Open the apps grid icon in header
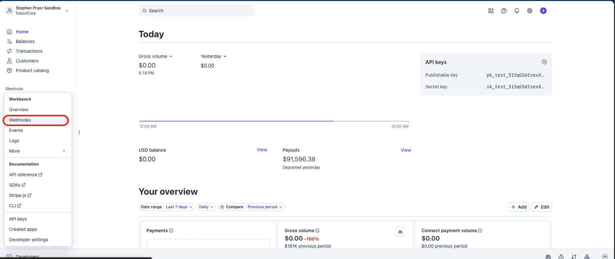Screen dimensions: 615x259 (491, 11)
